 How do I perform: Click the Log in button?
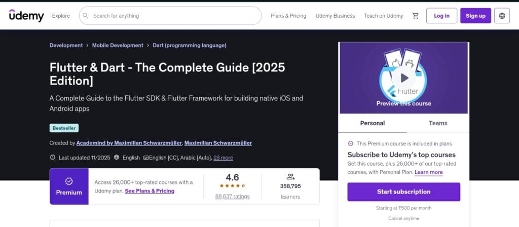441,16
